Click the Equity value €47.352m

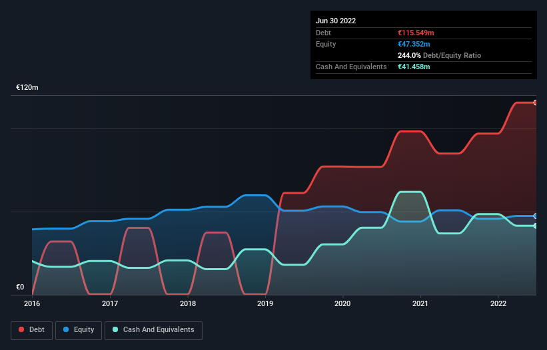(414, 44)
